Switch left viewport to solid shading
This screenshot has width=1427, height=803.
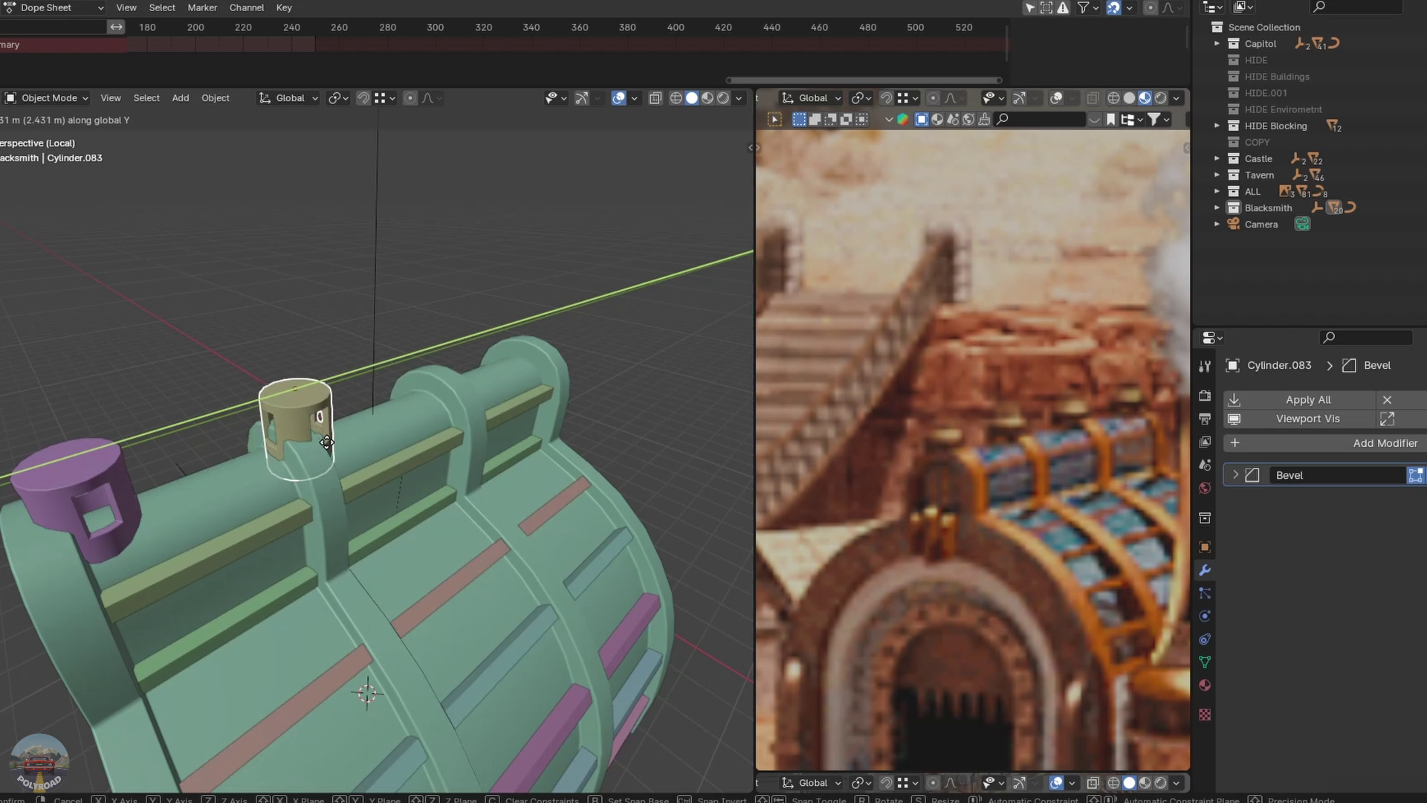[691, 98]
